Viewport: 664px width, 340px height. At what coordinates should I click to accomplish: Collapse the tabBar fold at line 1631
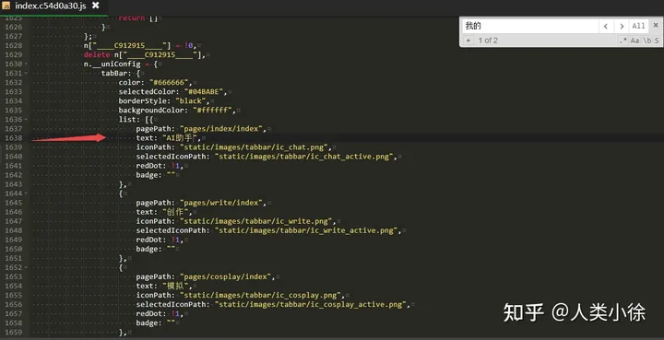26,73
